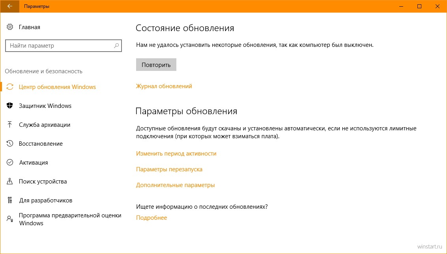Viewport: 447px width, 254px height.
Task: Open Защитник Windows section
Action: [x=45, y=106]
